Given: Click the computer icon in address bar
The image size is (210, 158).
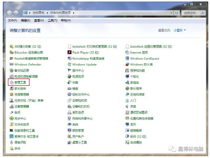Looking at the screenshot, I should point(25,13).
